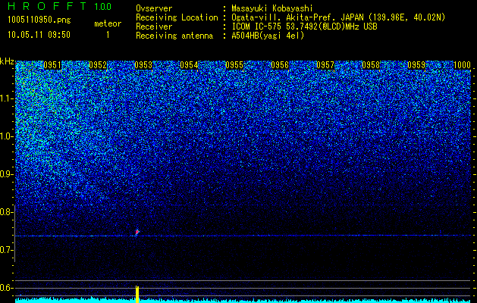Click the 0959 time marker

[x=416, y=65]
